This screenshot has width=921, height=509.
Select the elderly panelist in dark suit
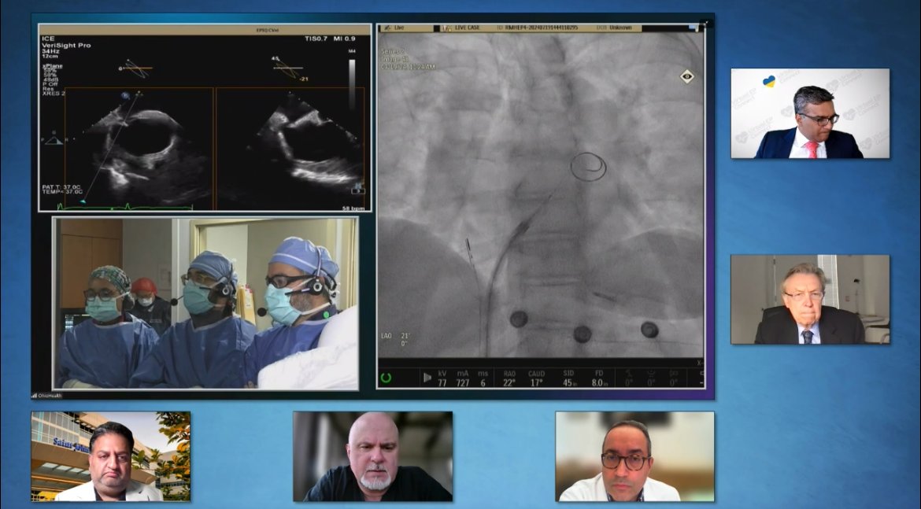pyautogui.click(x=810, y=300)
